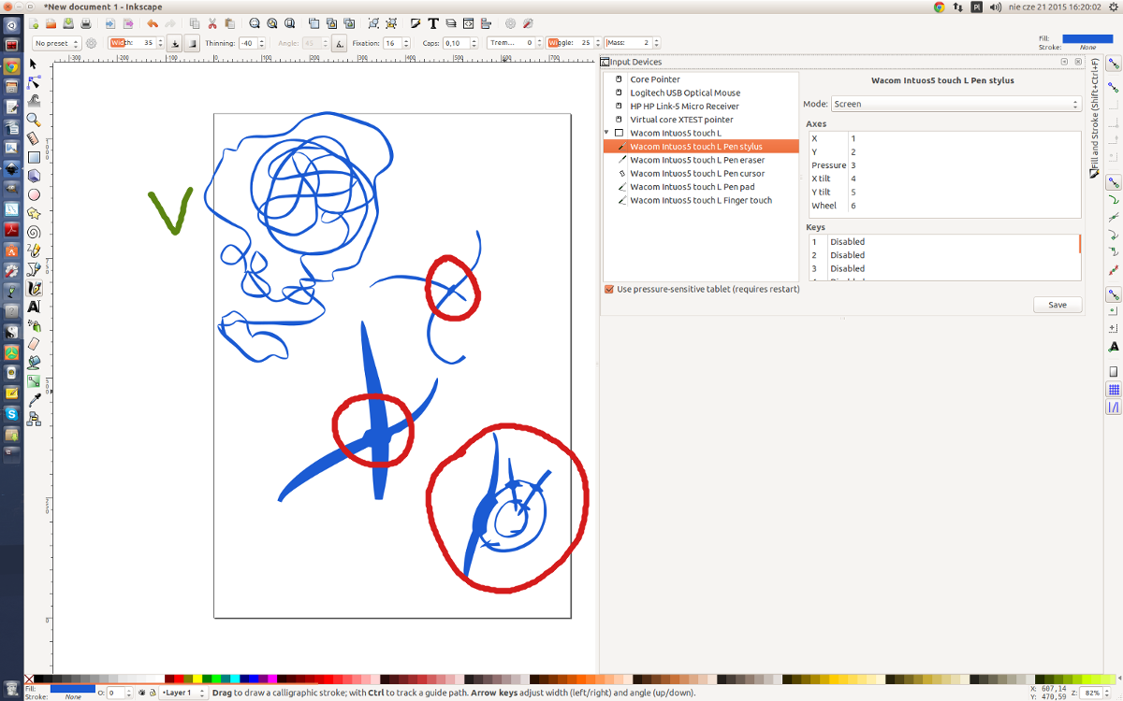This screenshot has width=1123, height=701.
Task: Toggle the Use pressure-sensitive tablet checkbox
Action: pos(609,289)
